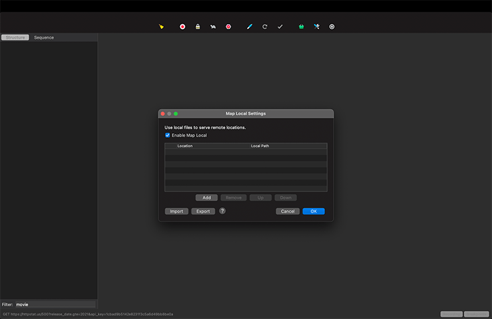Click the Filter field containing movie
Viewport: 492px width, 319px height.
click(54, 304)
